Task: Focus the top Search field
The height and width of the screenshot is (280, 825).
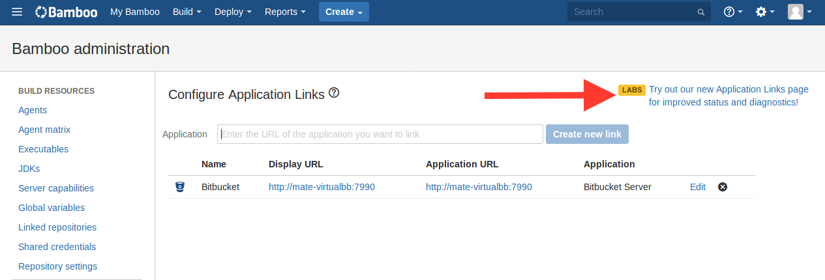Action: [x=638, y=12]
